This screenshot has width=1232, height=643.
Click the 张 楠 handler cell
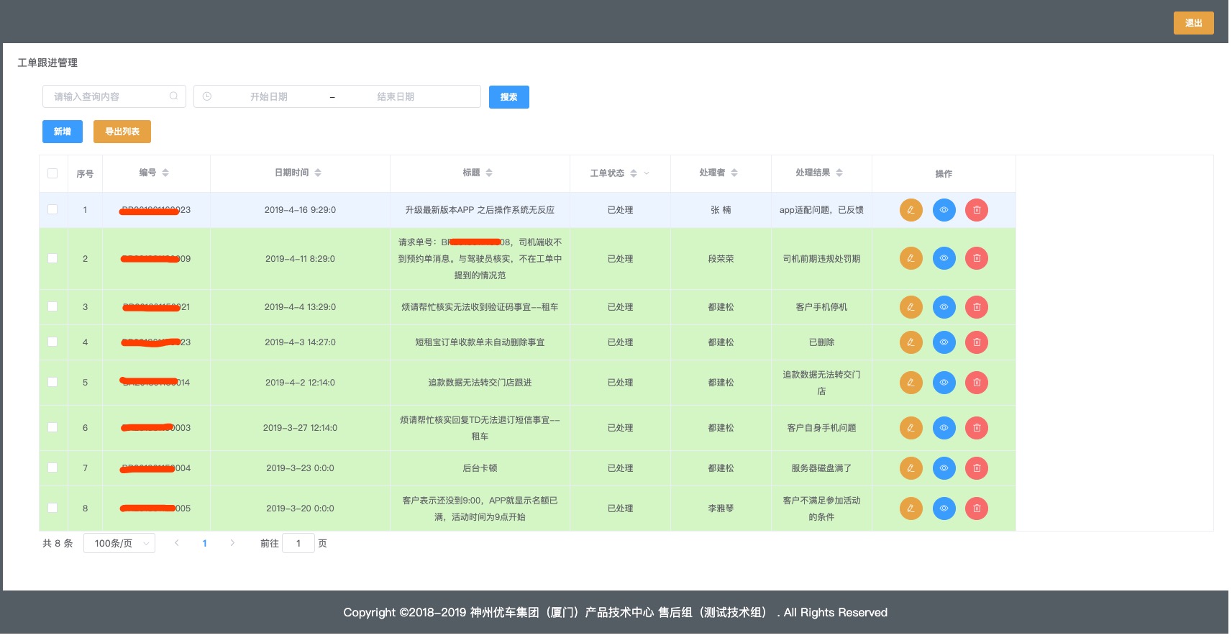(721, 210)
